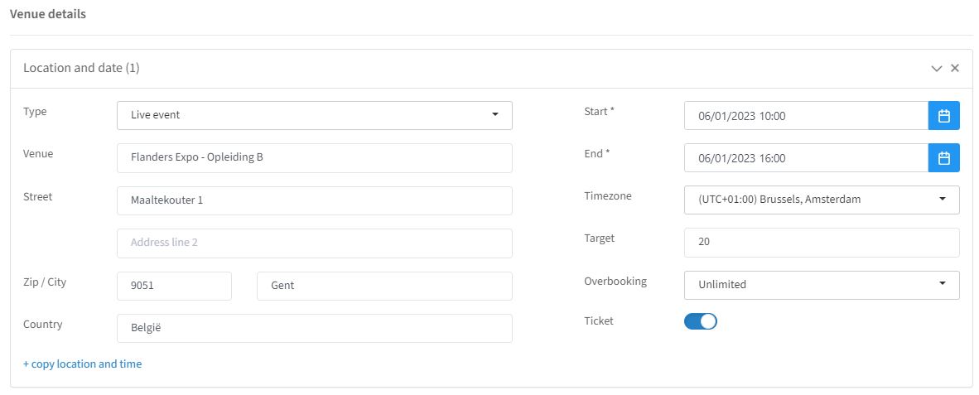Click the Venue details section heading
This screenshot has width=979, height=395.
48,14
